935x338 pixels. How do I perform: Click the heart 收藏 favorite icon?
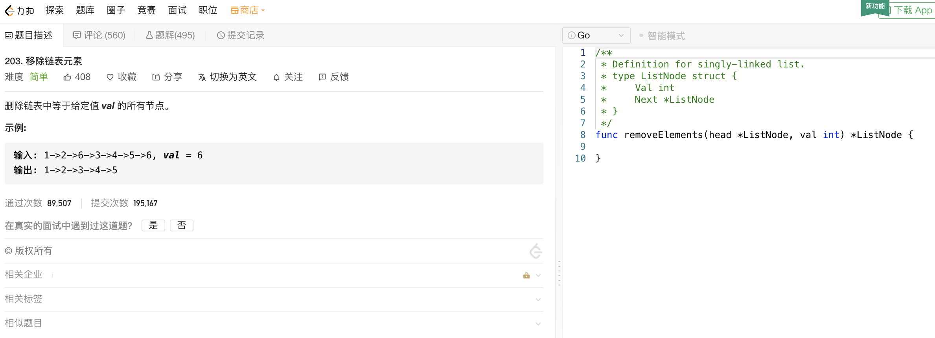click(110, 77)
